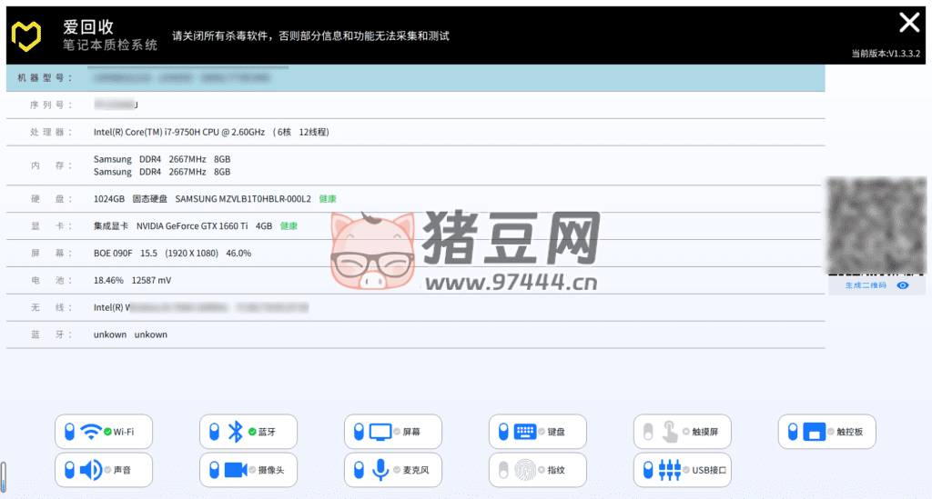Click the sound (声音) speaker icon
Image resolution: width=932 pixels, height=499 pixels.
(x=91, y=470)
